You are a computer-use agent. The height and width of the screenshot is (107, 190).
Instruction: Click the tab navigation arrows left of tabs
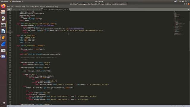coord(9,10)
